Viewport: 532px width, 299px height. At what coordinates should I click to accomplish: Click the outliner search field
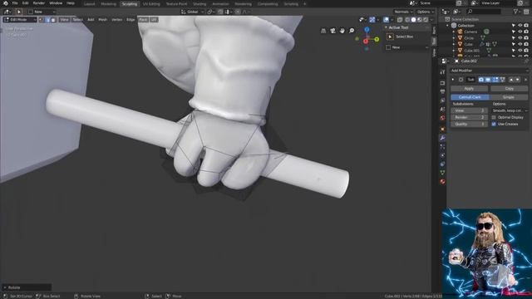pyautogui.click(x=484, y=12)
